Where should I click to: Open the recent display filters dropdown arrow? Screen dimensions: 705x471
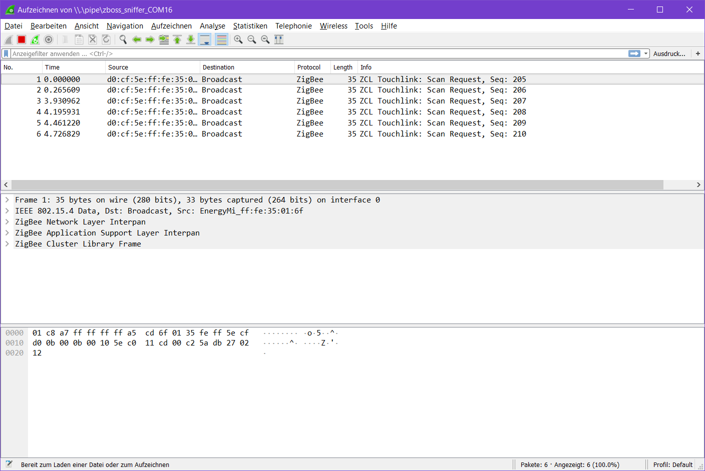pos(646,53)
